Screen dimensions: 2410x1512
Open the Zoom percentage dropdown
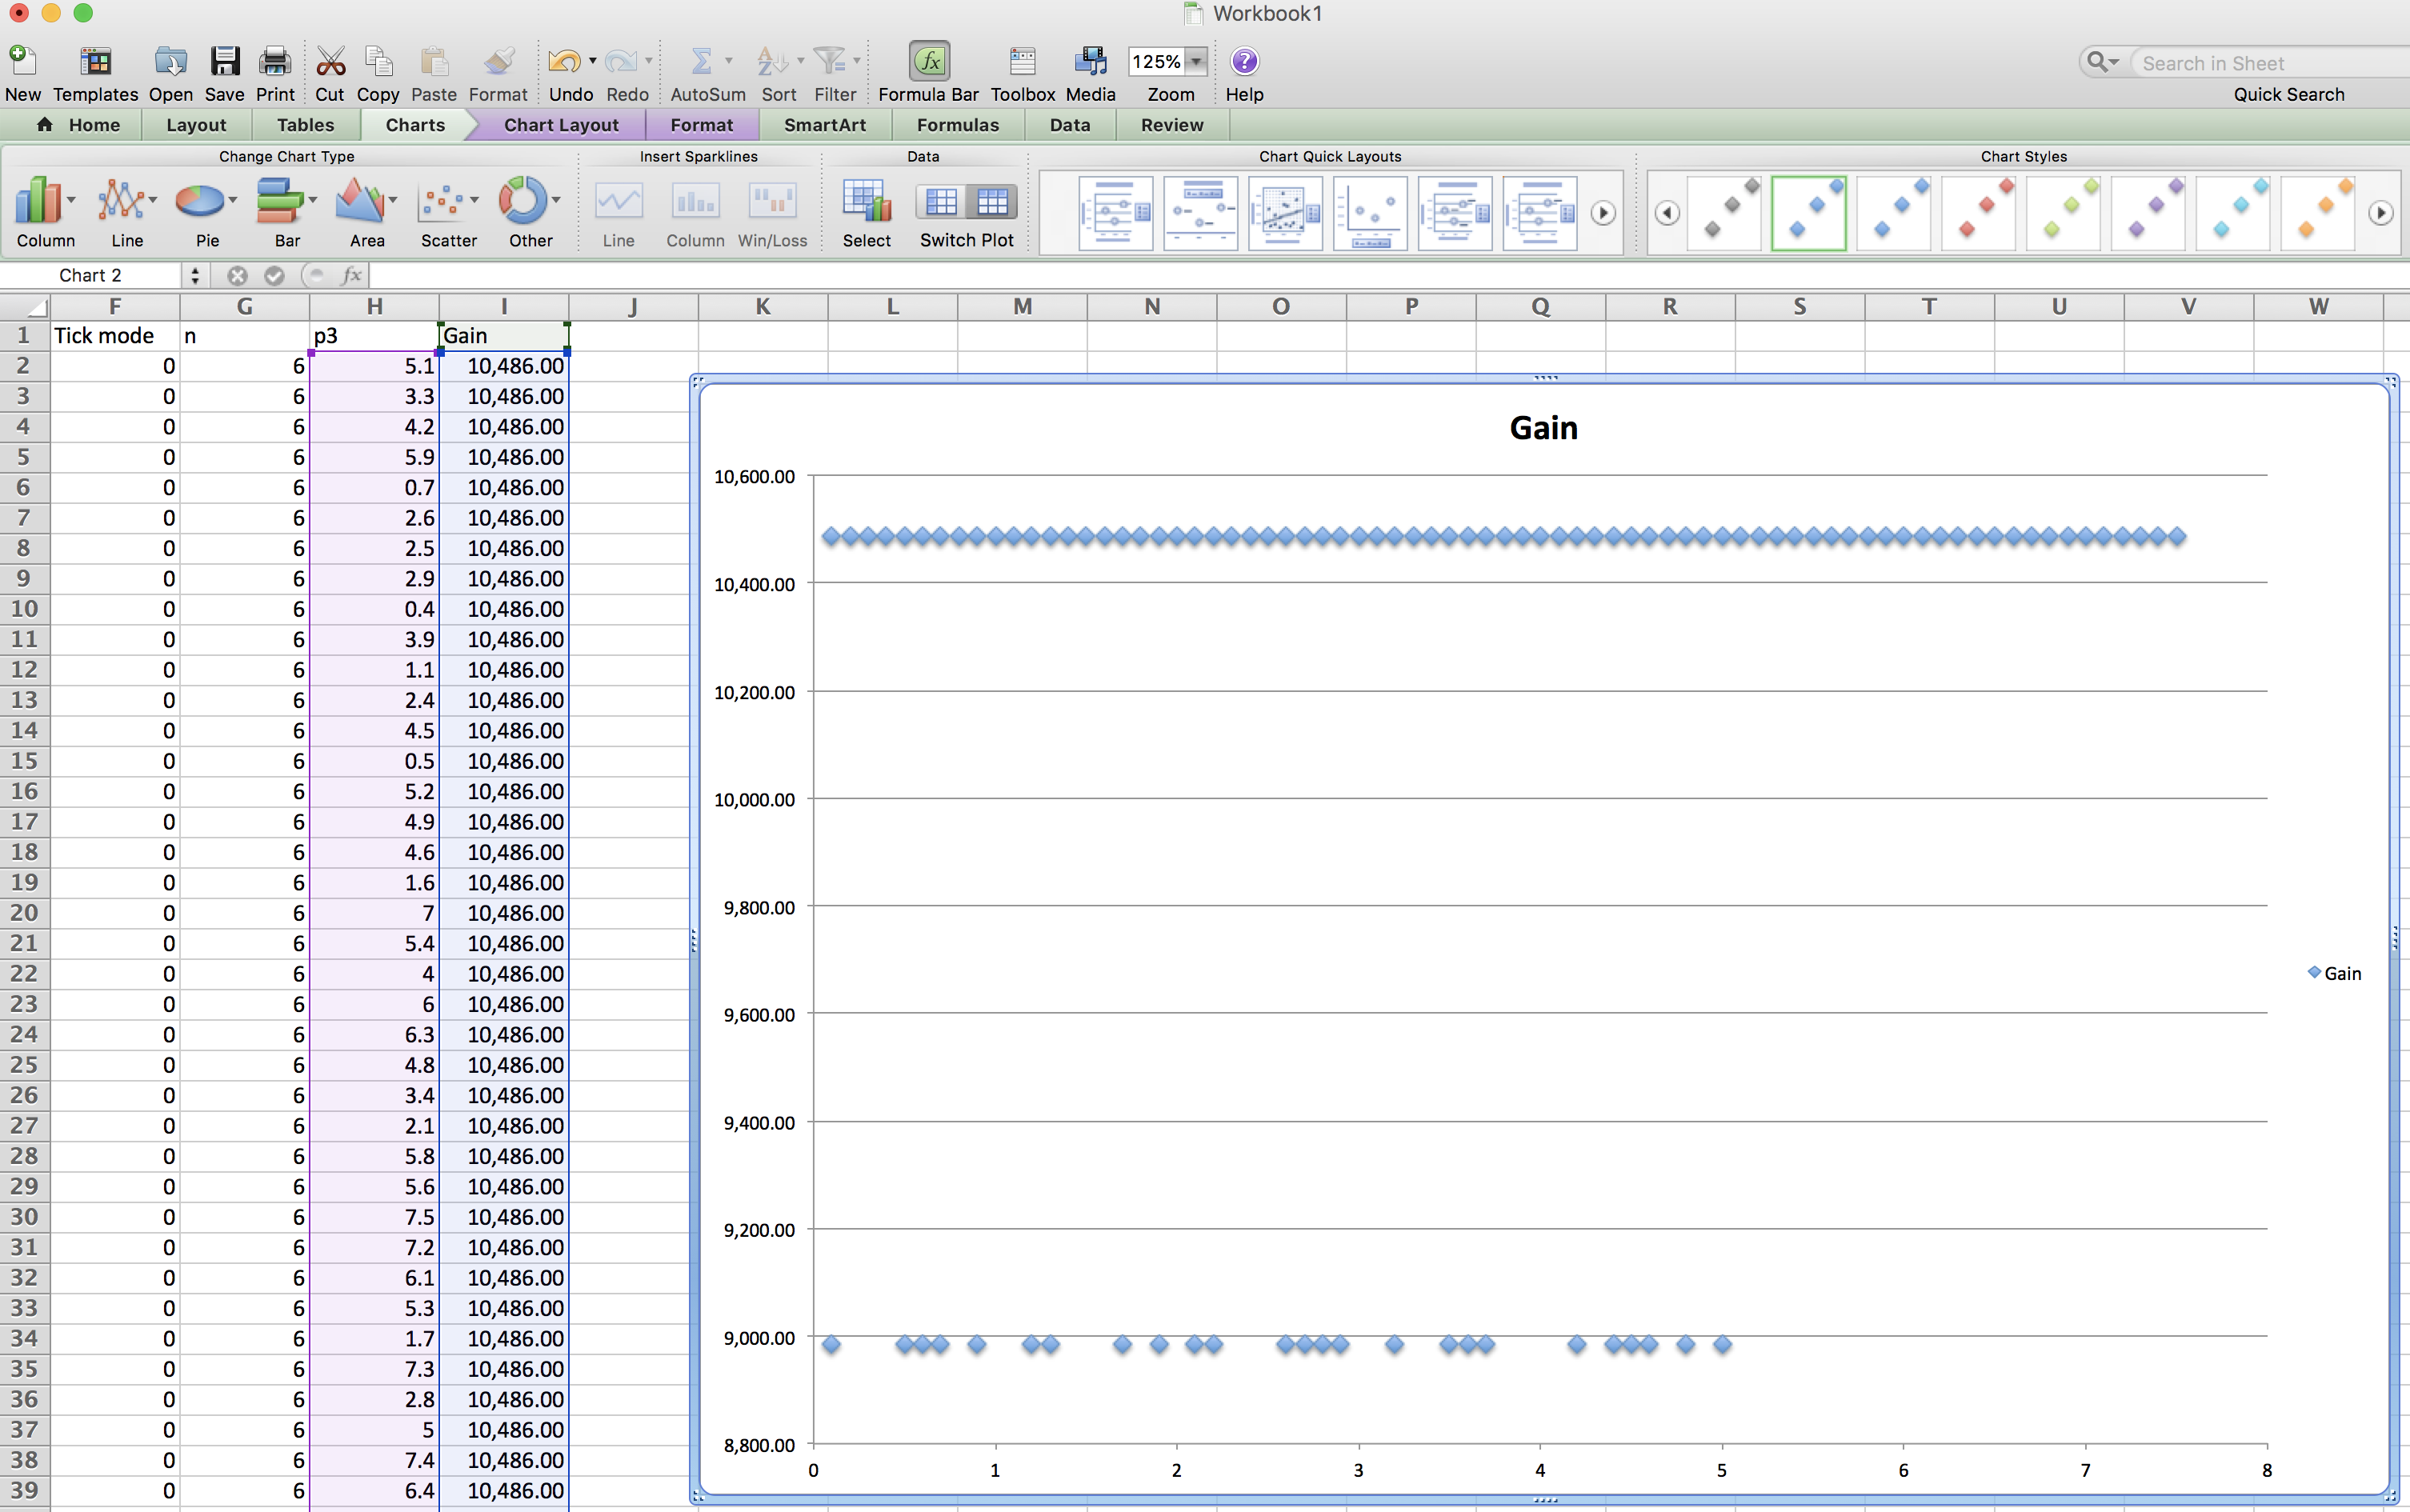click(1196, 62)
